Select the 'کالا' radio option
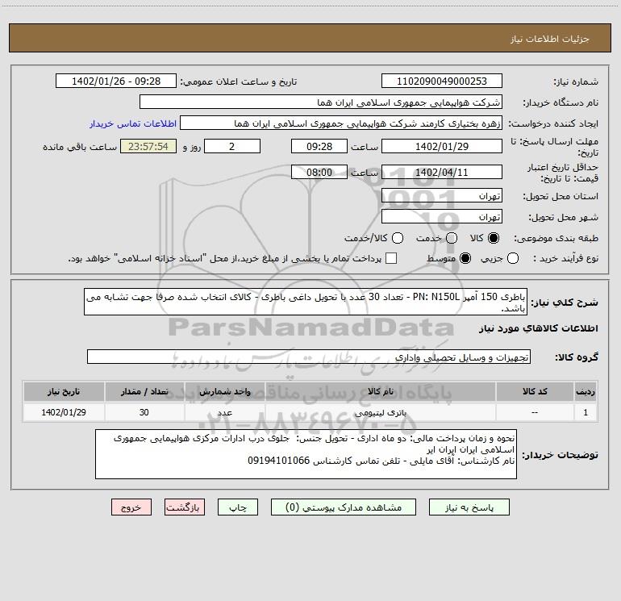The image size is (621, 601). click(x=494, y=238)
